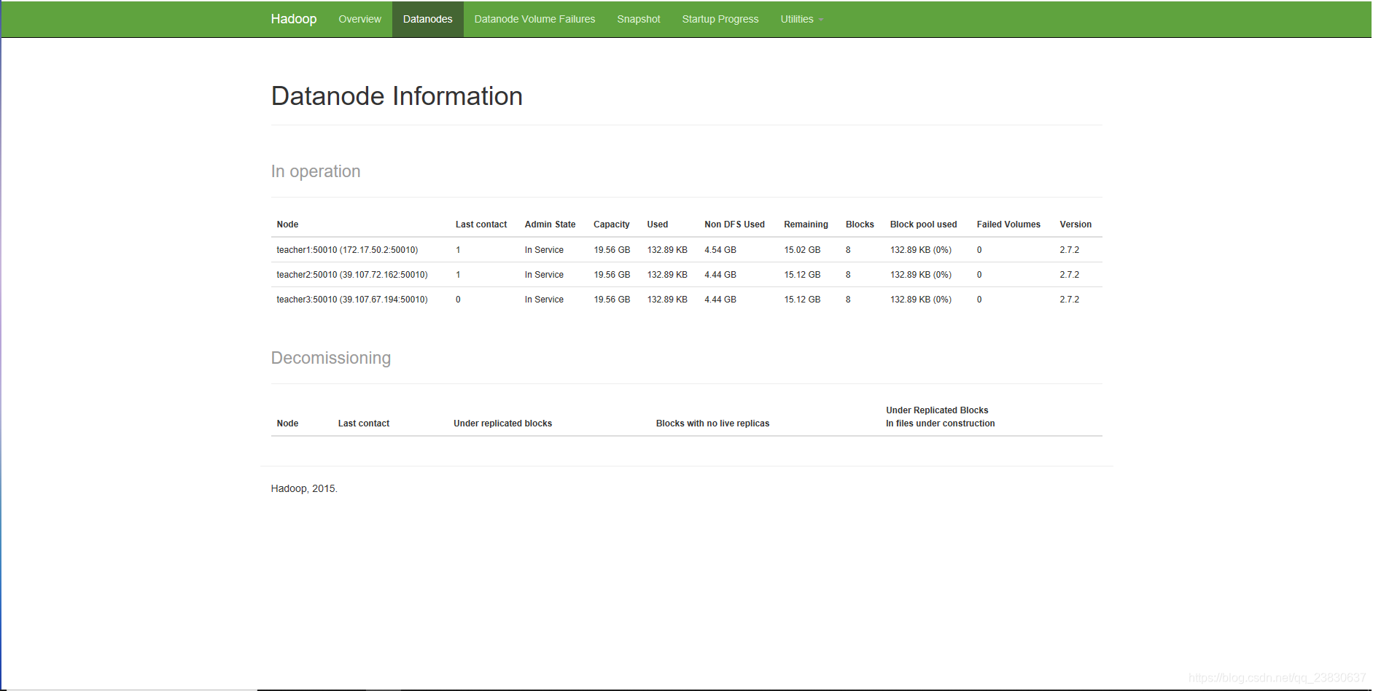This screenshot has width=1373, height=691.
Task: Open the Overview tab
Action: click(x=359, y=19)
